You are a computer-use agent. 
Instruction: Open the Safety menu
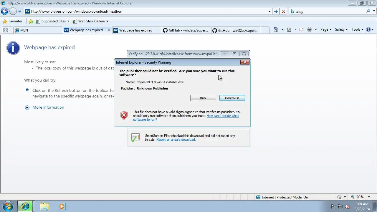pyautogui.click(x=341, y=29)
